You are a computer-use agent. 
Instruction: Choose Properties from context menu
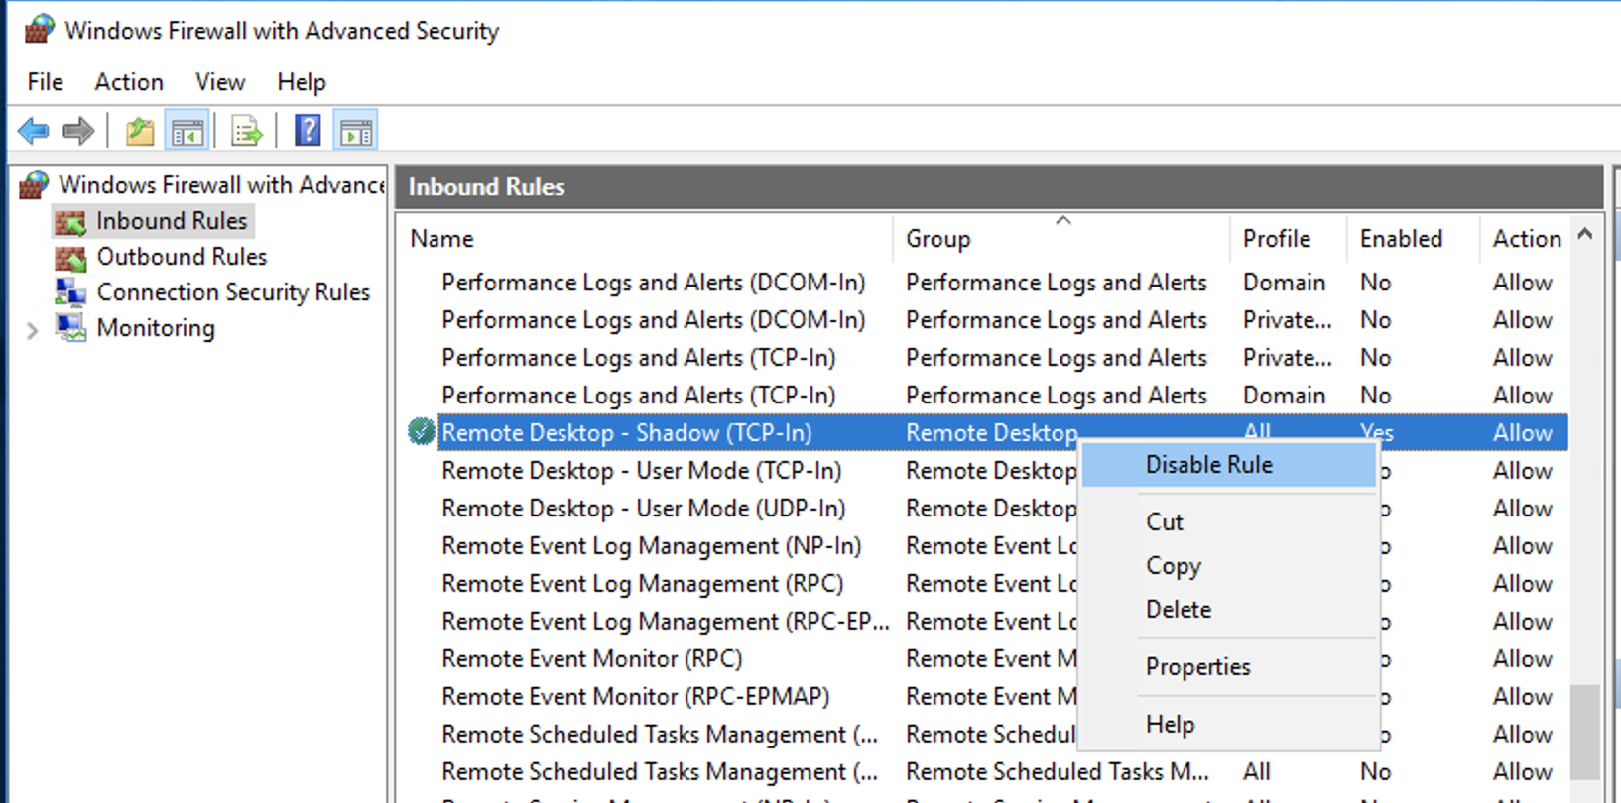pos(1228,667)
